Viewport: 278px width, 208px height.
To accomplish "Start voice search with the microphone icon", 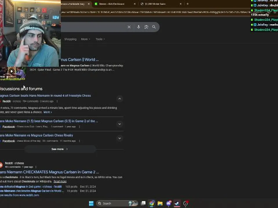I will click(138, 27).
